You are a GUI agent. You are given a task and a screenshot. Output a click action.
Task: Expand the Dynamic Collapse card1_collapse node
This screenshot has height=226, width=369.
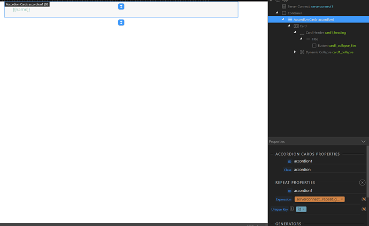(x=295, y=52)
